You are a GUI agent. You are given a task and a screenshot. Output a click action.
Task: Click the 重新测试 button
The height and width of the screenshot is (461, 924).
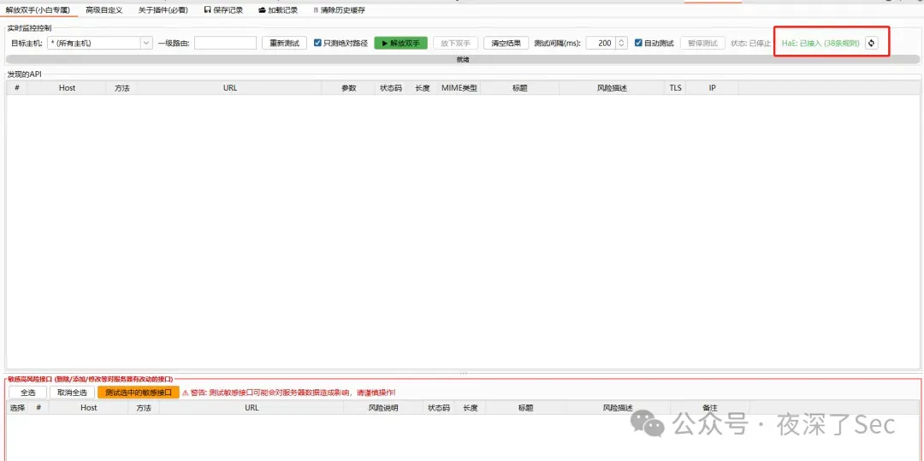pyautogui.click(x=284, y=43)
